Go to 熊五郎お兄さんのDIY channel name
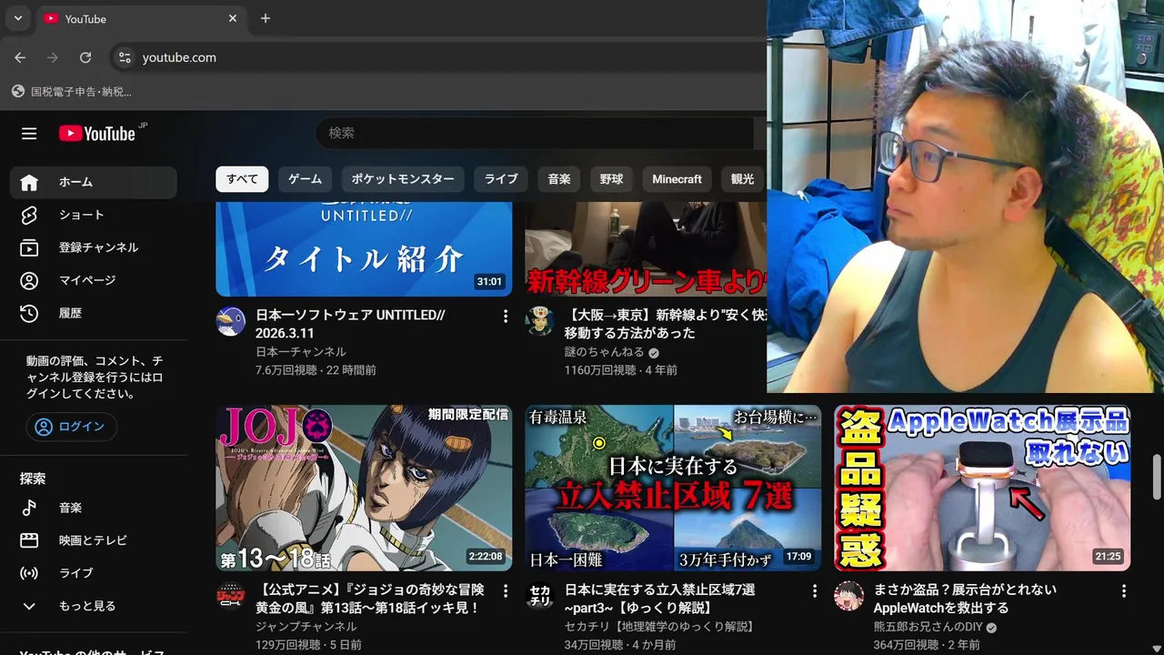The height and width of the screenshot is (655, 1164). (x=928, y=627)
